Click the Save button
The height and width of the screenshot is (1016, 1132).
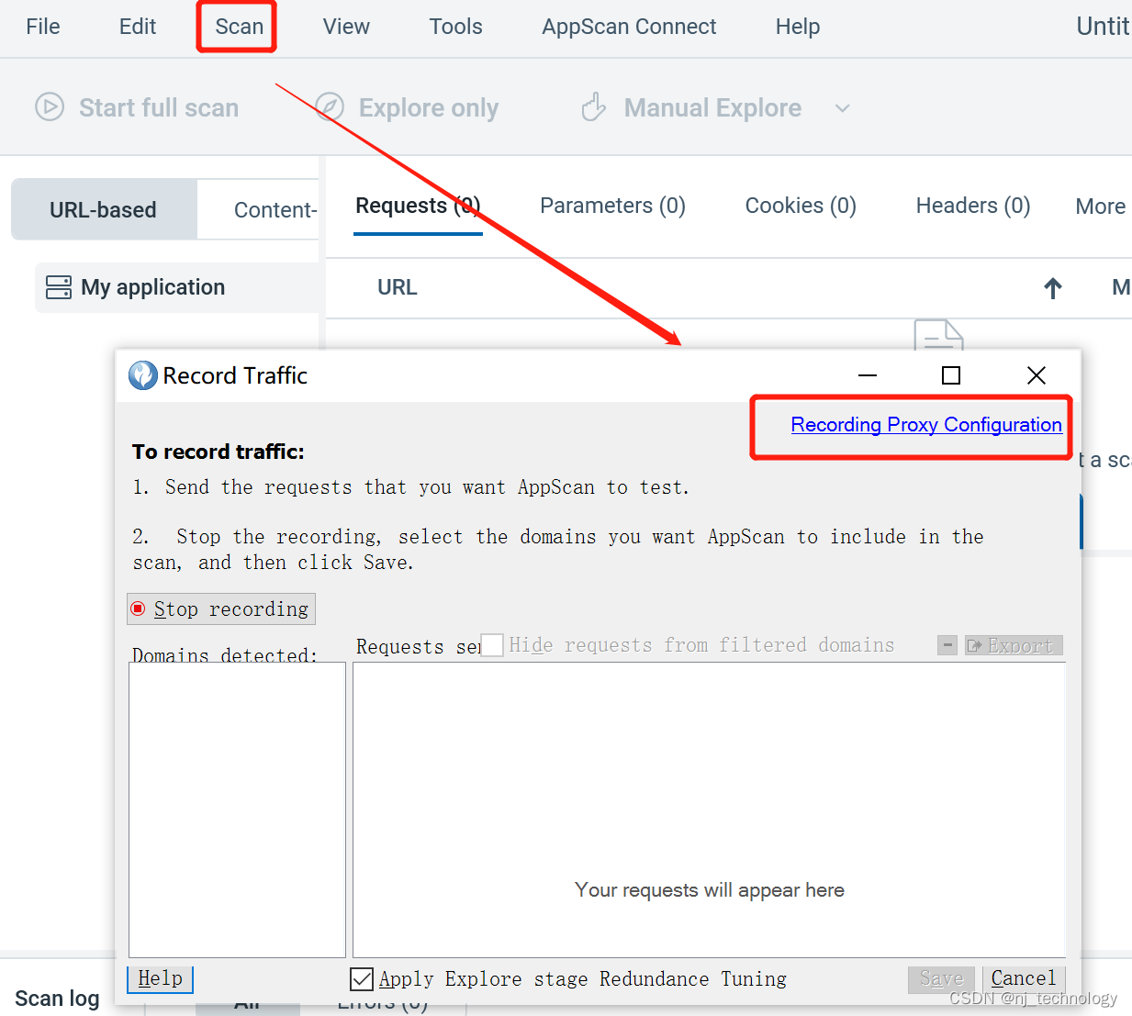pos(942,978)
